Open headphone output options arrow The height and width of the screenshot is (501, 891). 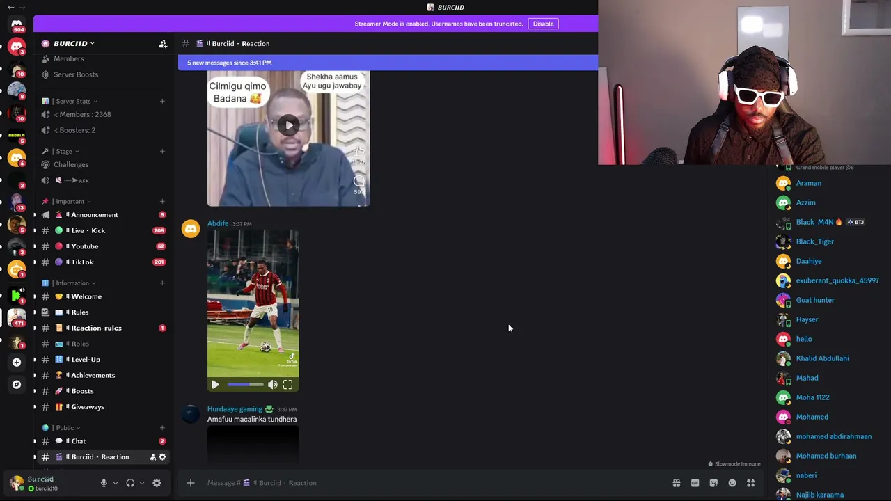click(142, 483)
